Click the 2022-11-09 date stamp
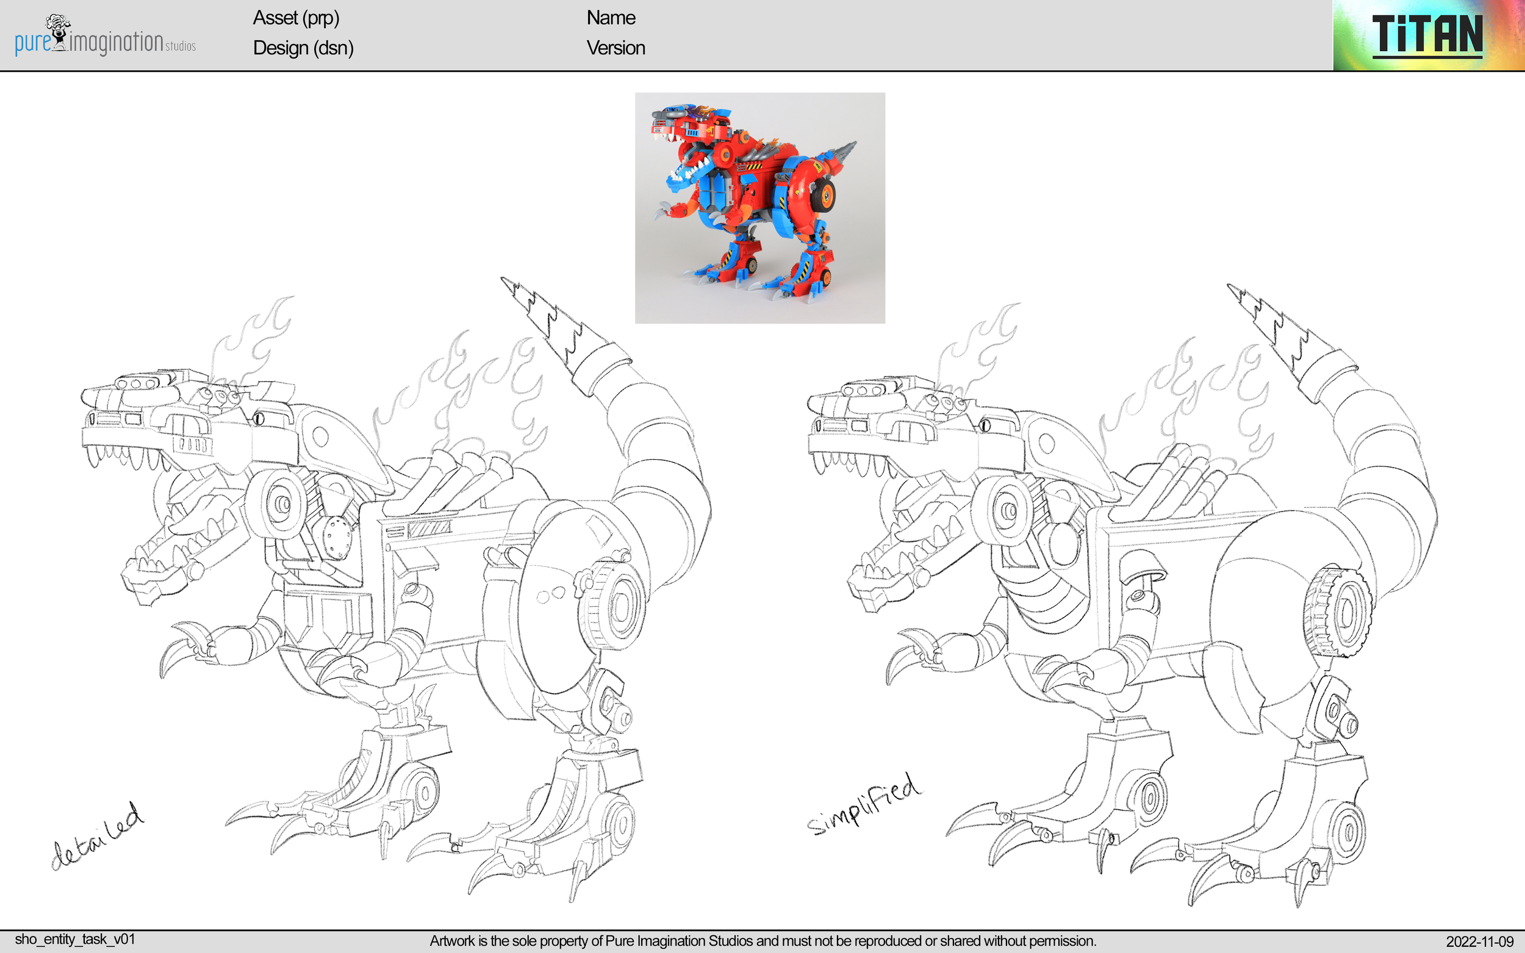1525x953 pixels. pos(1482,937)
